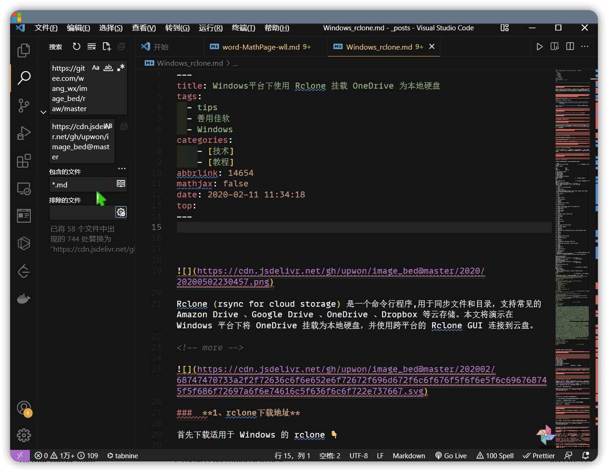The image size is (608, 472).
Task: Toggle search only in open editors
Action: coord(121,184)
